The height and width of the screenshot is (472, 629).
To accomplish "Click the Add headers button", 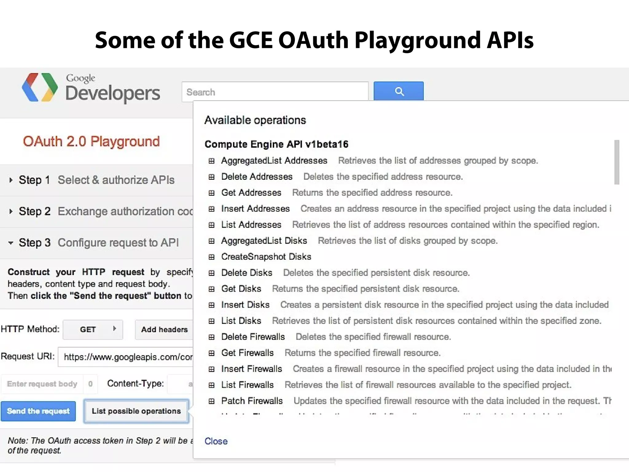I will coord(164,329).
